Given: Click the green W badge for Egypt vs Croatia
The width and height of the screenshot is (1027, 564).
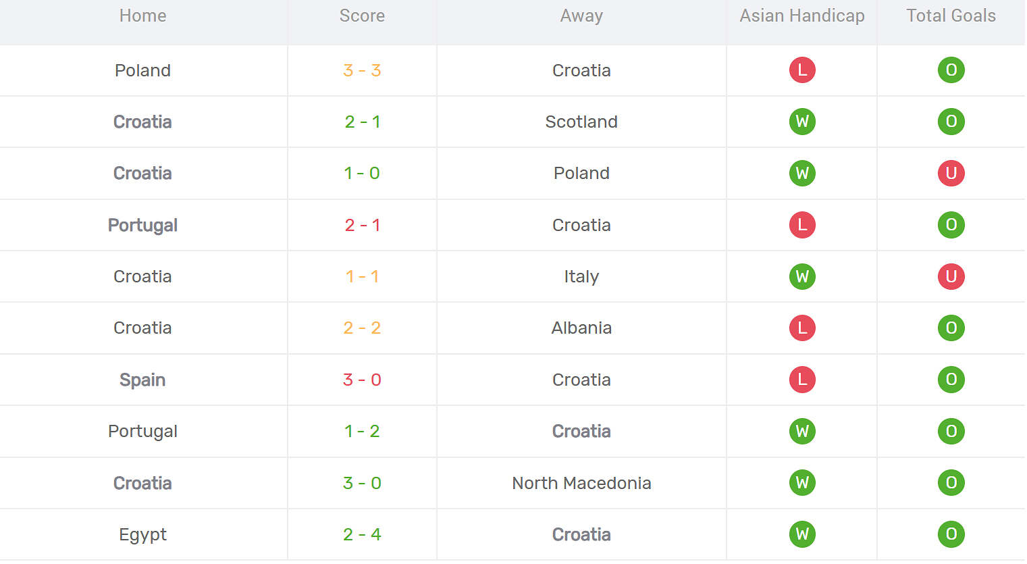Looking at the screenshot, I should (x=802, y=534).
